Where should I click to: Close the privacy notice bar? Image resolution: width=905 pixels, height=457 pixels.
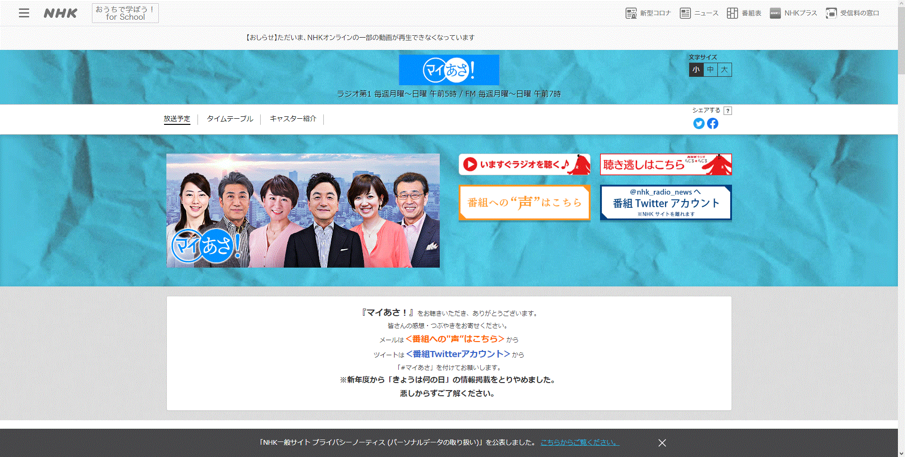tap(662, 443)
